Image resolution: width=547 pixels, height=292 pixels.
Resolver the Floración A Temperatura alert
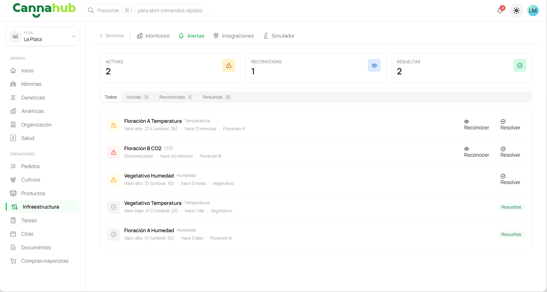(x=510, y=125)
